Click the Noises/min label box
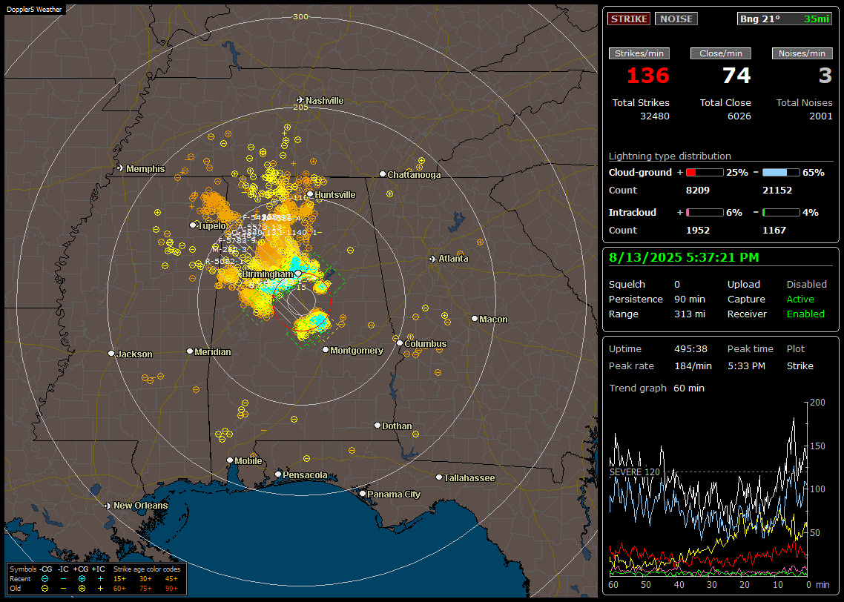 pyautogui.click(x=802, y=53)
